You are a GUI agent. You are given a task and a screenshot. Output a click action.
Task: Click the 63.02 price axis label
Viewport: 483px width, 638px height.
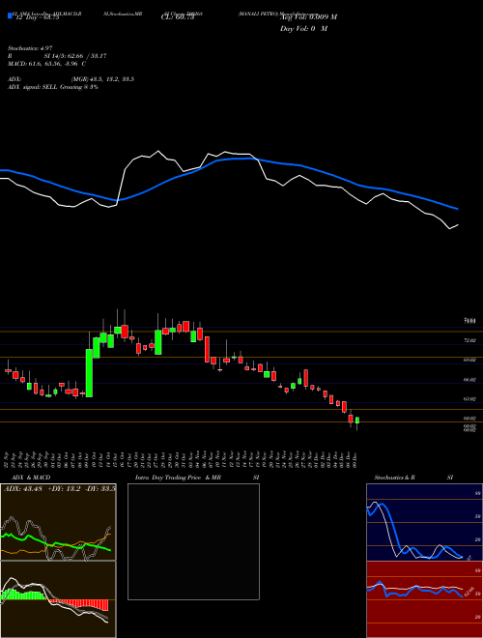[470, 398]
